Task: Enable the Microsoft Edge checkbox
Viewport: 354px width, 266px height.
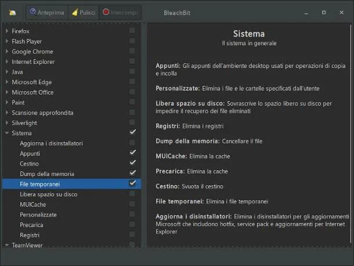Action: tap(132, 81)
